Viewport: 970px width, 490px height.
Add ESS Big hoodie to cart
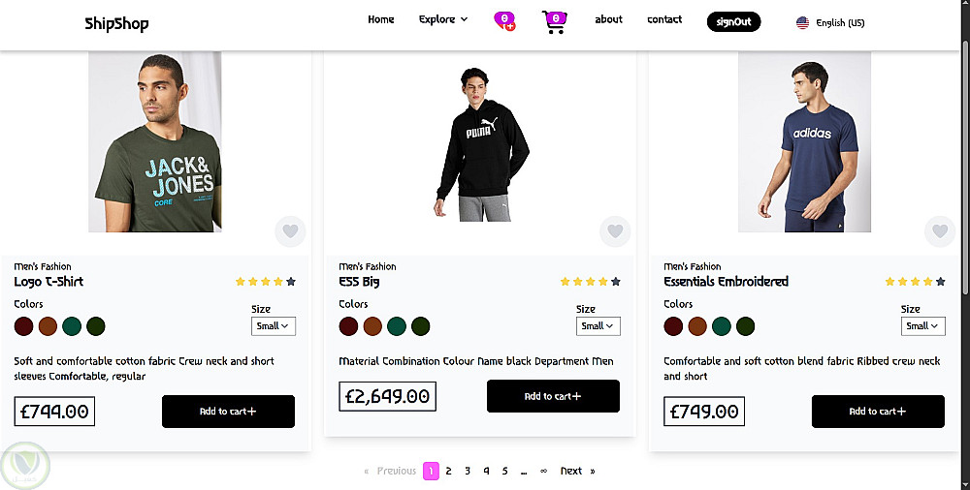(553, 396)
